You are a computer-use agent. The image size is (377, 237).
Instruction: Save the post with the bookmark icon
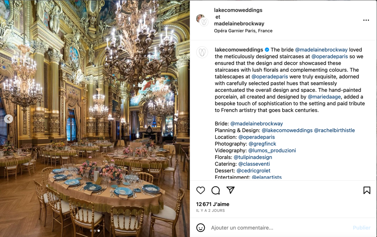[x=367, y=190]
